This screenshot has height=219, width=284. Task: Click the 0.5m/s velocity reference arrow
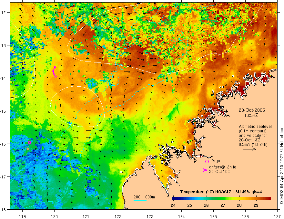(249, 149)
